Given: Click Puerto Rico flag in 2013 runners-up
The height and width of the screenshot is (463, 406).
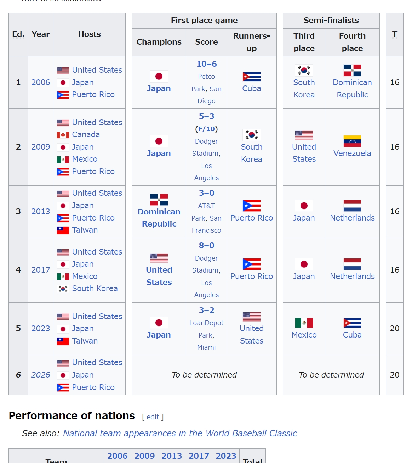Looking at the screenshot, I should click(252, 206).
